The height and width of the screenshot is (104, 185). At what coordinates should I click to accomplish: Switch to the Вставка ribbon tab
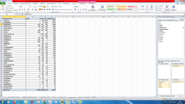[16, 3]
